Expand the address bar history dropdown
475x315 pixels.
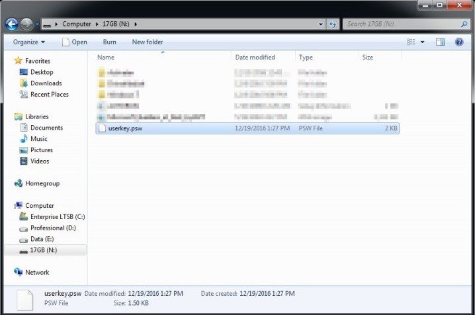pyautogui.click(x=321, y=24)
